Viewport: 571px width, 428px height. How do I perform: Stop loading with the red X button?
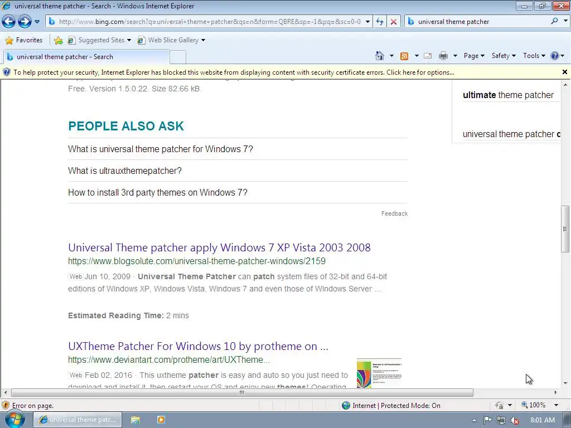(x=394, y=22)
